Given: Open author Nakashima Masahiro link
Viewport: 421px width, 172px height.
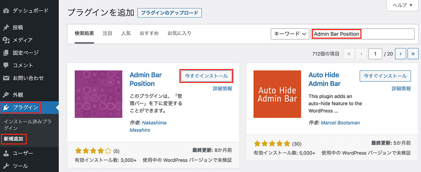Looking at the screenshot, I should (148, 126).
